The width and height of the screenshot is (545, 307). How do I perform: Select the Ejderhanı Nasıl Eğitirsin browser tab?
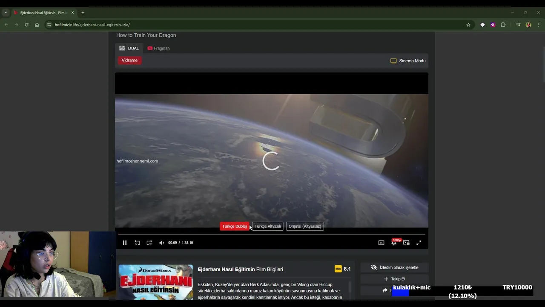[x=44, y=13]
